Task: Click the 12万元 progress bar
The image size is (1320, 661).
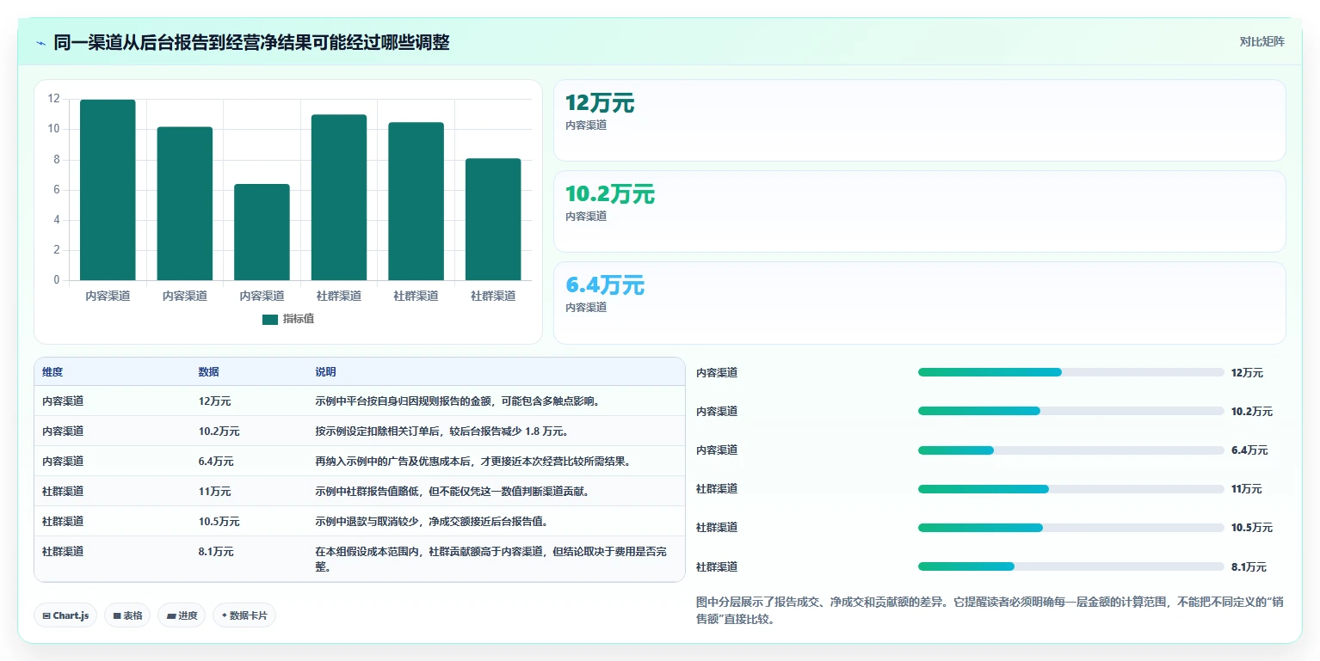Action: tap(1070, 372)
